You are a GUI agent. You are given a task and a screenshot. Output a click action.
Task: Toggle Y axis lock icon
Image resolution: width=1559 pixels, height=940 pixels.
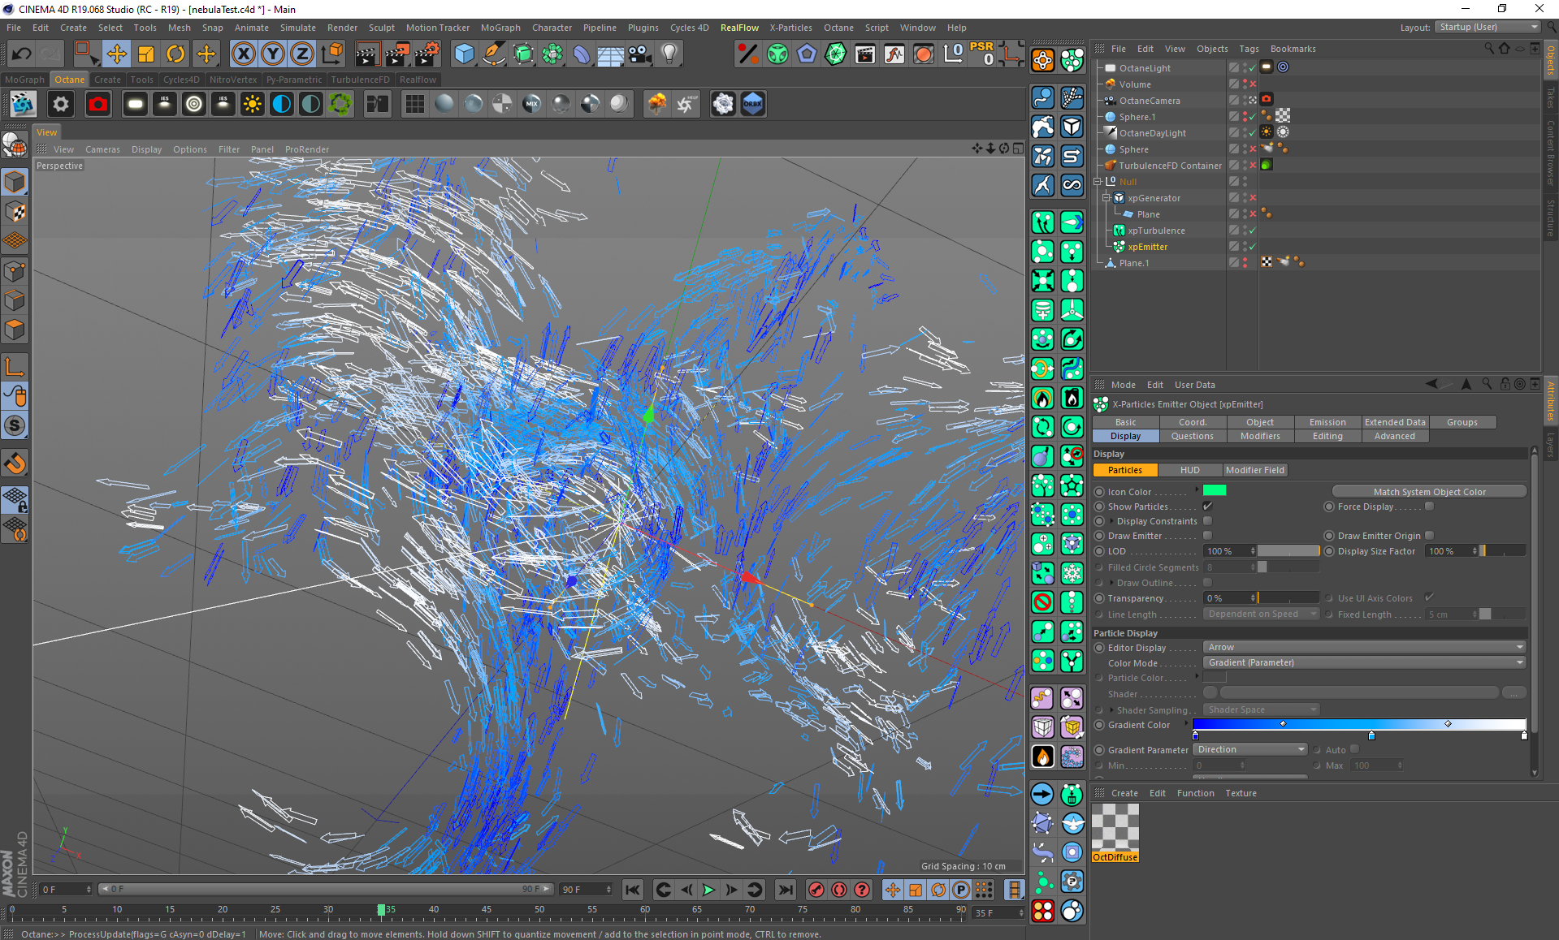[273, 54]
